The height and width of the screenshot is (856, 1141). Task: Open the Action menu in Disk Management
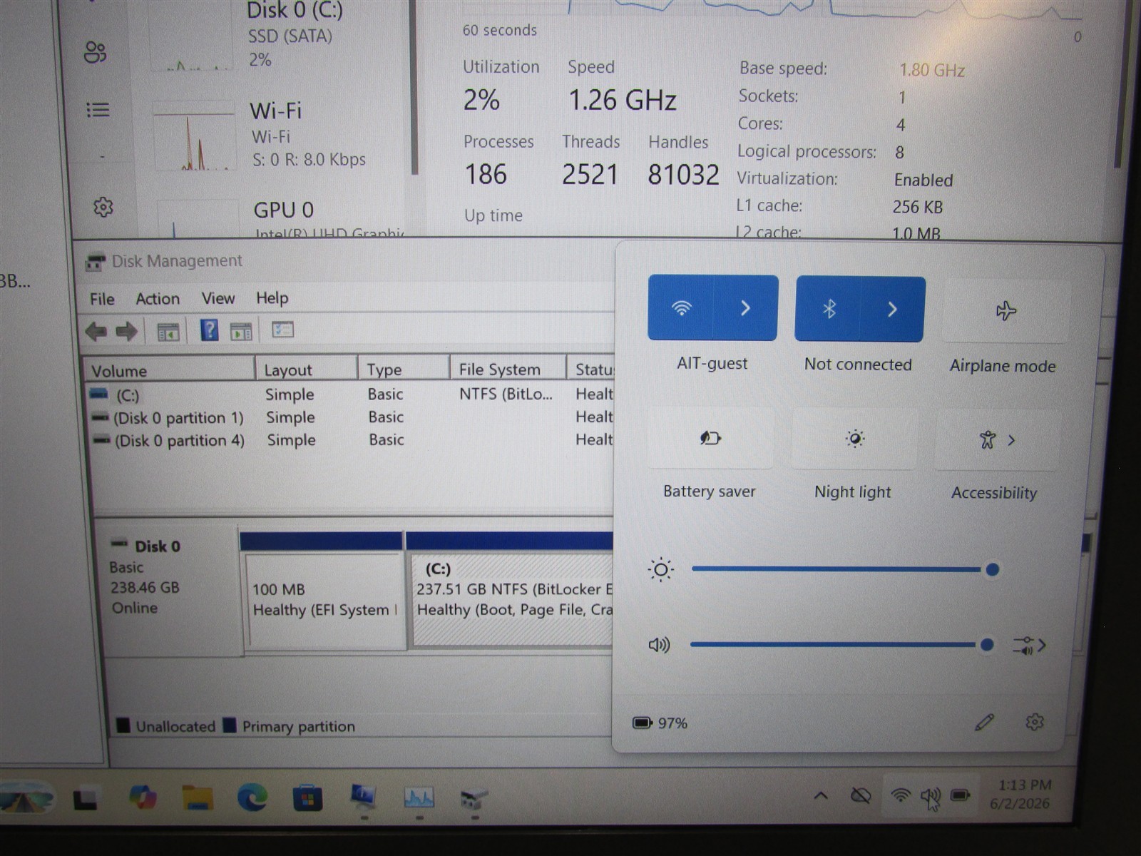158,299
